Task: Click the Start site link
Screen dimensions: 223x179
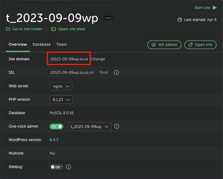Action: [x=202, y=8]
